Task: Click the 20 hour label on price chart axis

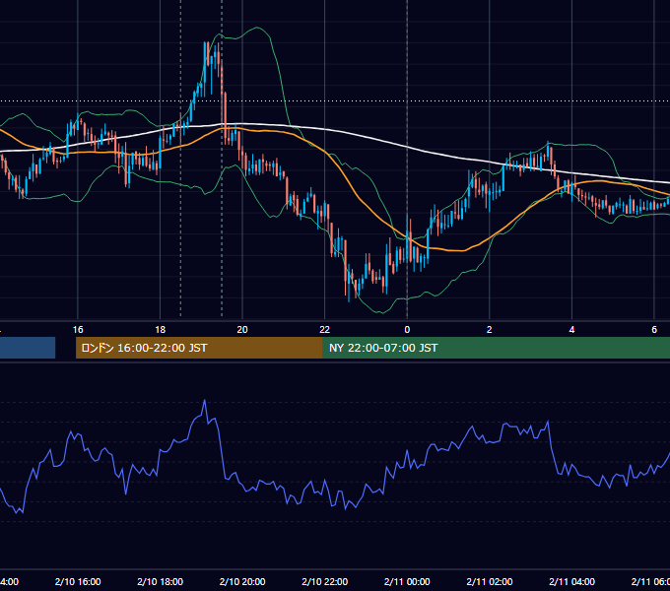Action: [x=242, y=330]
